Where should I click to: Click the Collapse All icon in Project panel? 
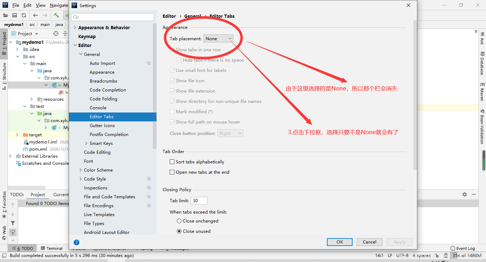pos(65,33)
